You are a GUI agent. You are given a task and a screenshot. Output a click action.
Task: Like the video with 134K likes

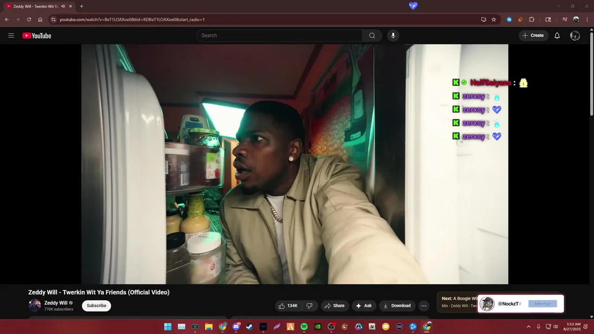(x=288, y=306)
